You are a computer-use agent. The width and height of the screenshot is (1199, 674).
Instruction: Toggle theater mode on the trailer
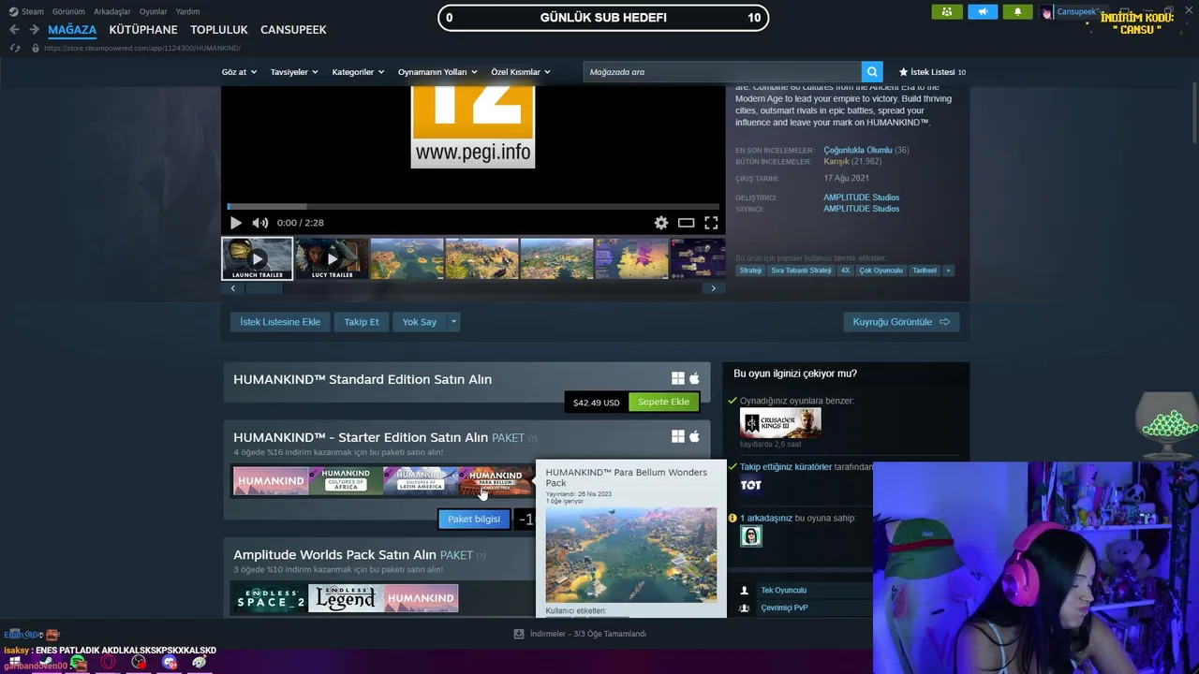point(687,223)
